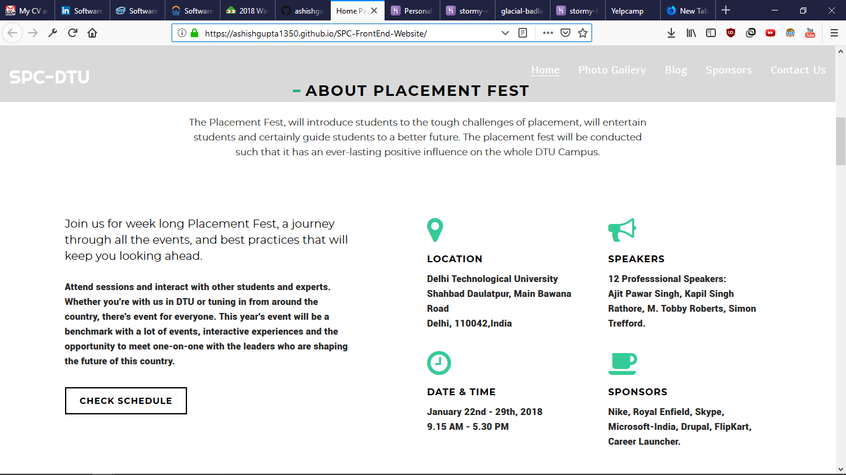This screenshot has height=475, width=846.
Task: Click the page actions ellipsis in address bar
Action: coord(547,33)
